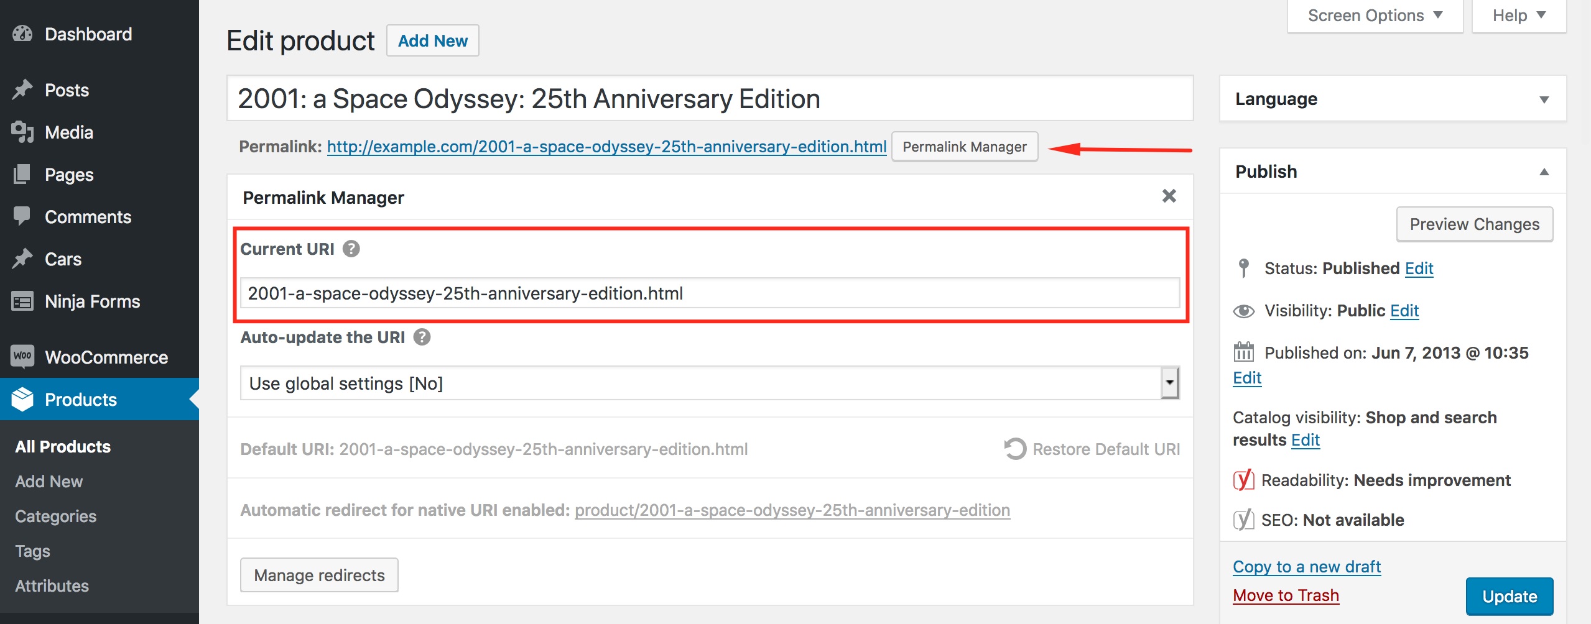Click the Current URI help question mark
The image size is (1591, 624).
pos(351,249)
